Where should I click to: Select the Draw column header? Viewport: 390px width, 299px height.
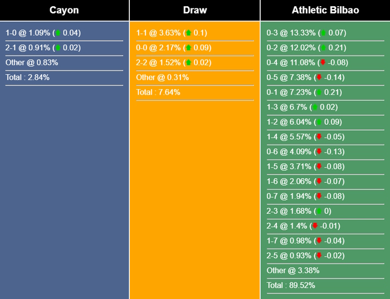point(194,10)
